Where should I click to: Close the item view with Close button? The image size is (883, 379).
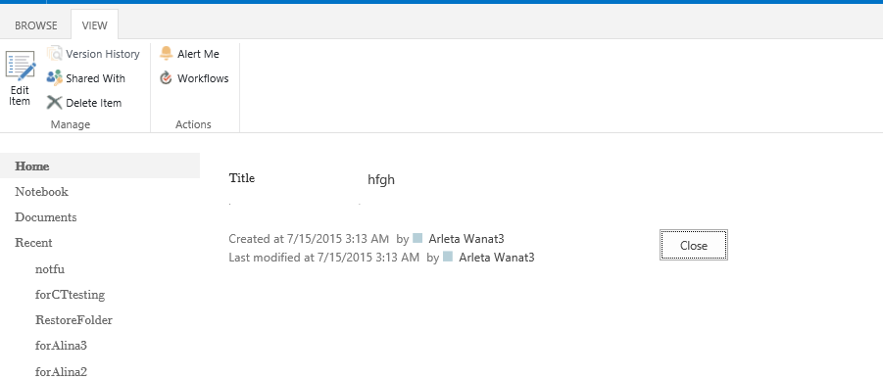(x=693, y=246)
